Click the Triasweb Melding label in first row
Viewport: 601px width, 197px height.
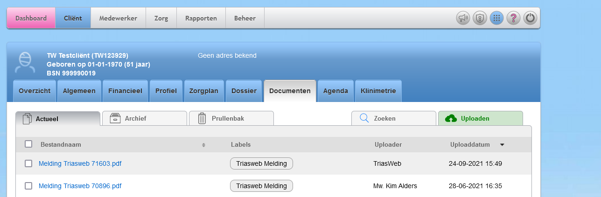[261, 163]
